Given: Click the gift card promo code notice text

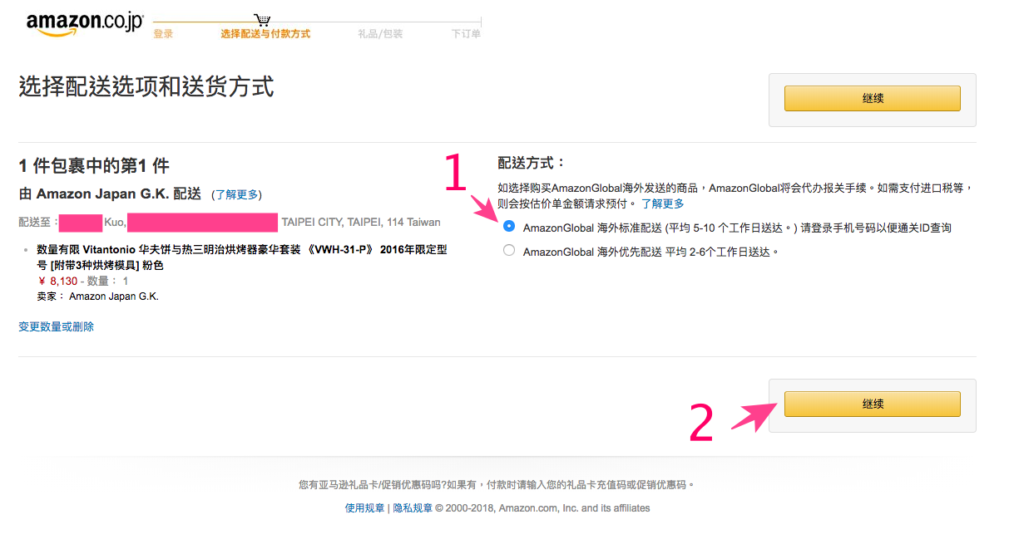Looking at the screenshot, I should 497,484.
